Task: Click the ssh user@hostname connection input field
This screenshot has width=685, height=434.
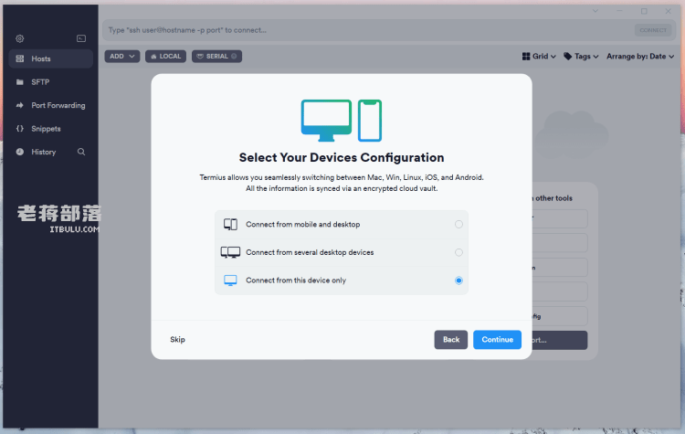Action: pos(367,30)
